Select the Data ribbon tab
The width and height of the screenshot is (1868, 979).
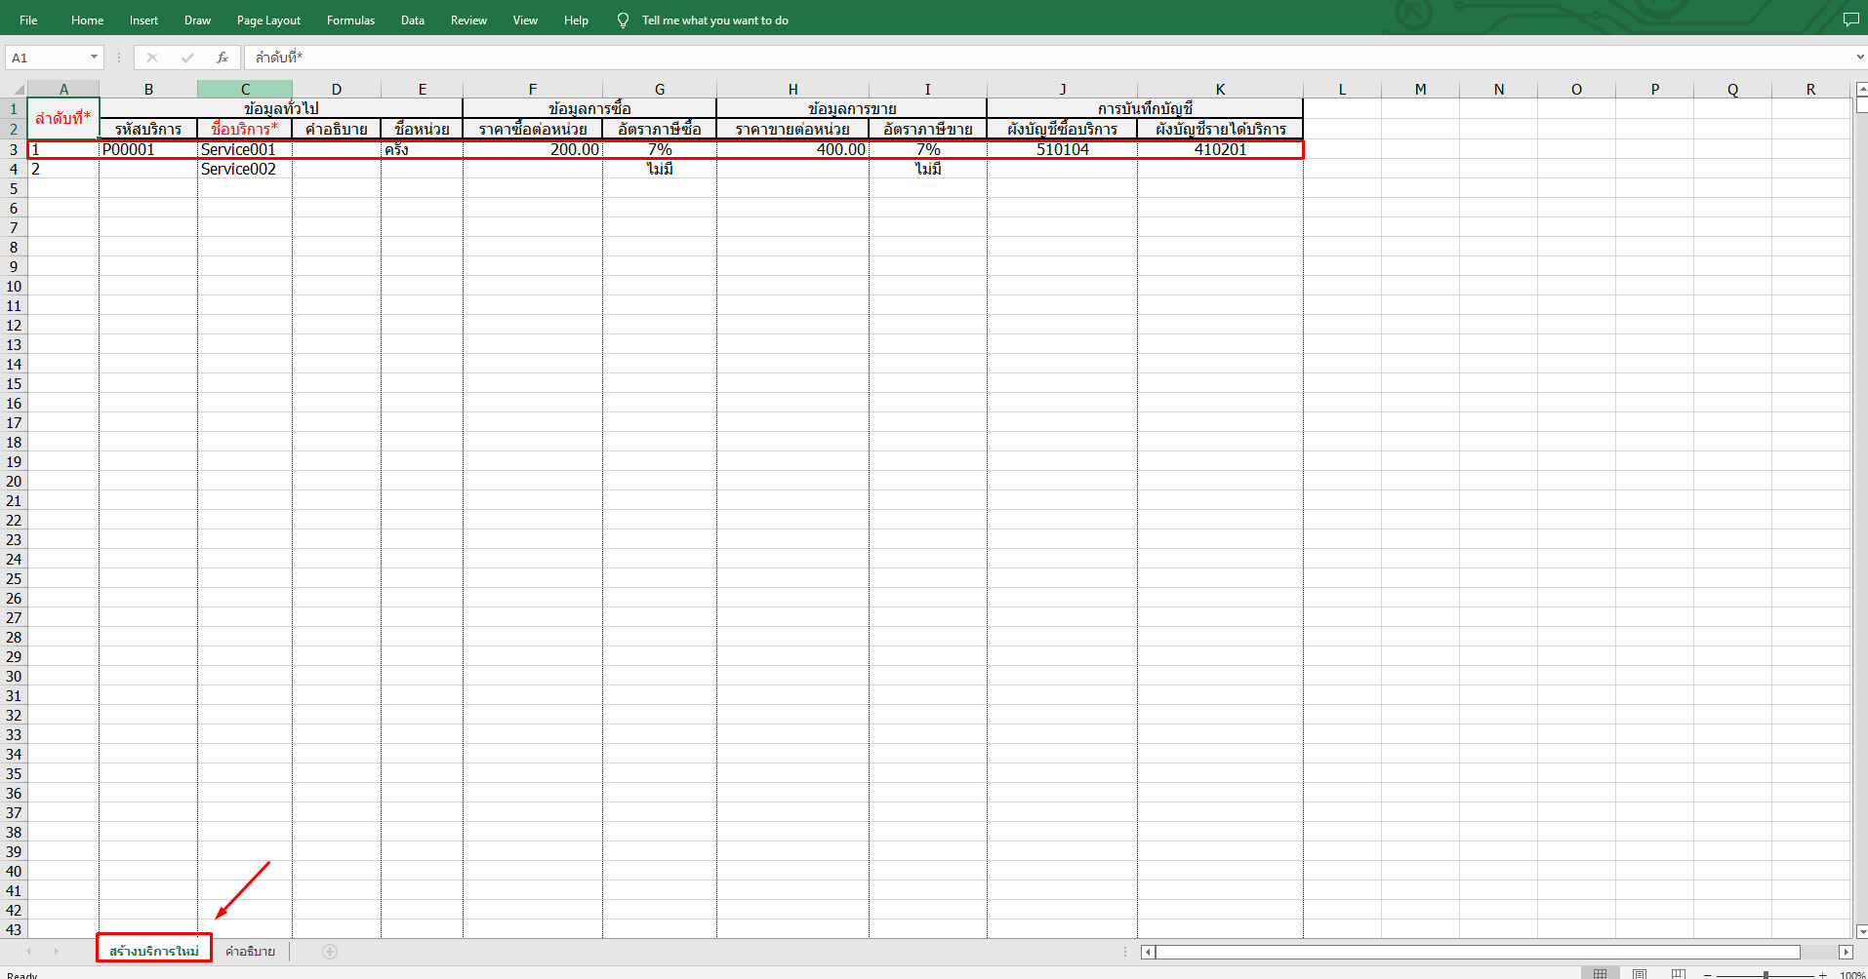coord(412,20)
